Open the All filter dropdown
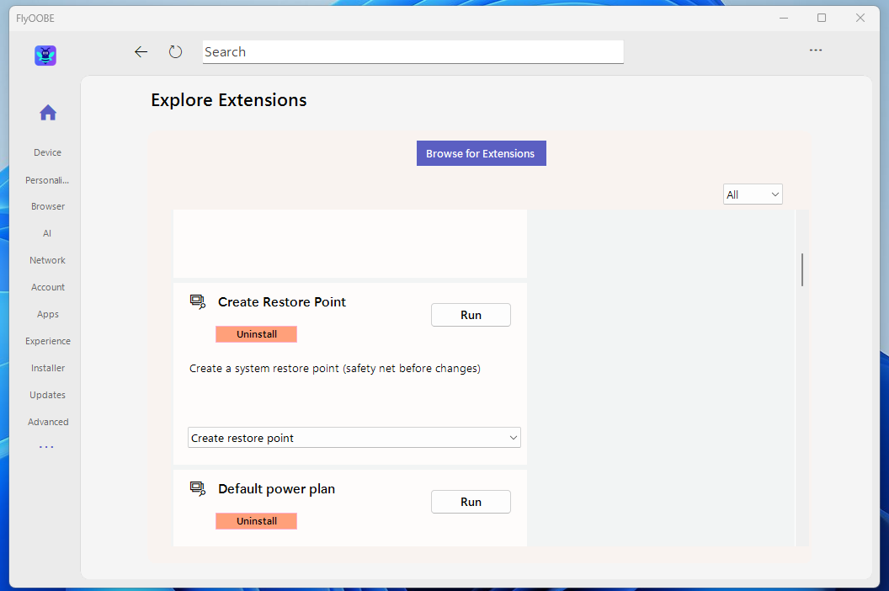 pos(753,194)
